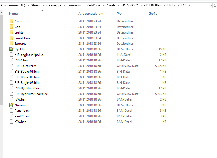Open the Audio folder icon
Viewport: 217px width, 158px height.
[x=11, y=21]
